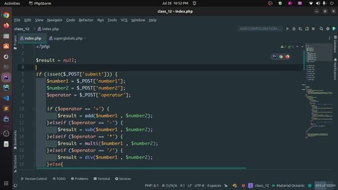Open the Run menu
Image resolution: width=338 pixels, height=190 pixels.
click(100, 20)
